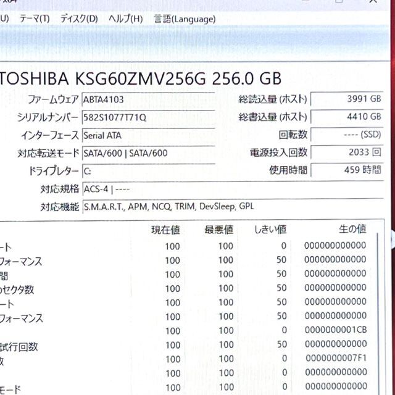Screen dimensions: 395x395
Task: Open the ヘルプ(H) menu
Action: click(x=126, y=19)
